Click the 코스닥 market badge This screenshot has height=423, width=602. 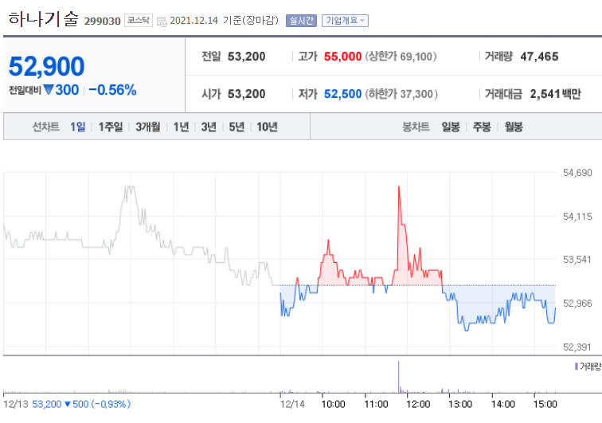tap(139, 21)
